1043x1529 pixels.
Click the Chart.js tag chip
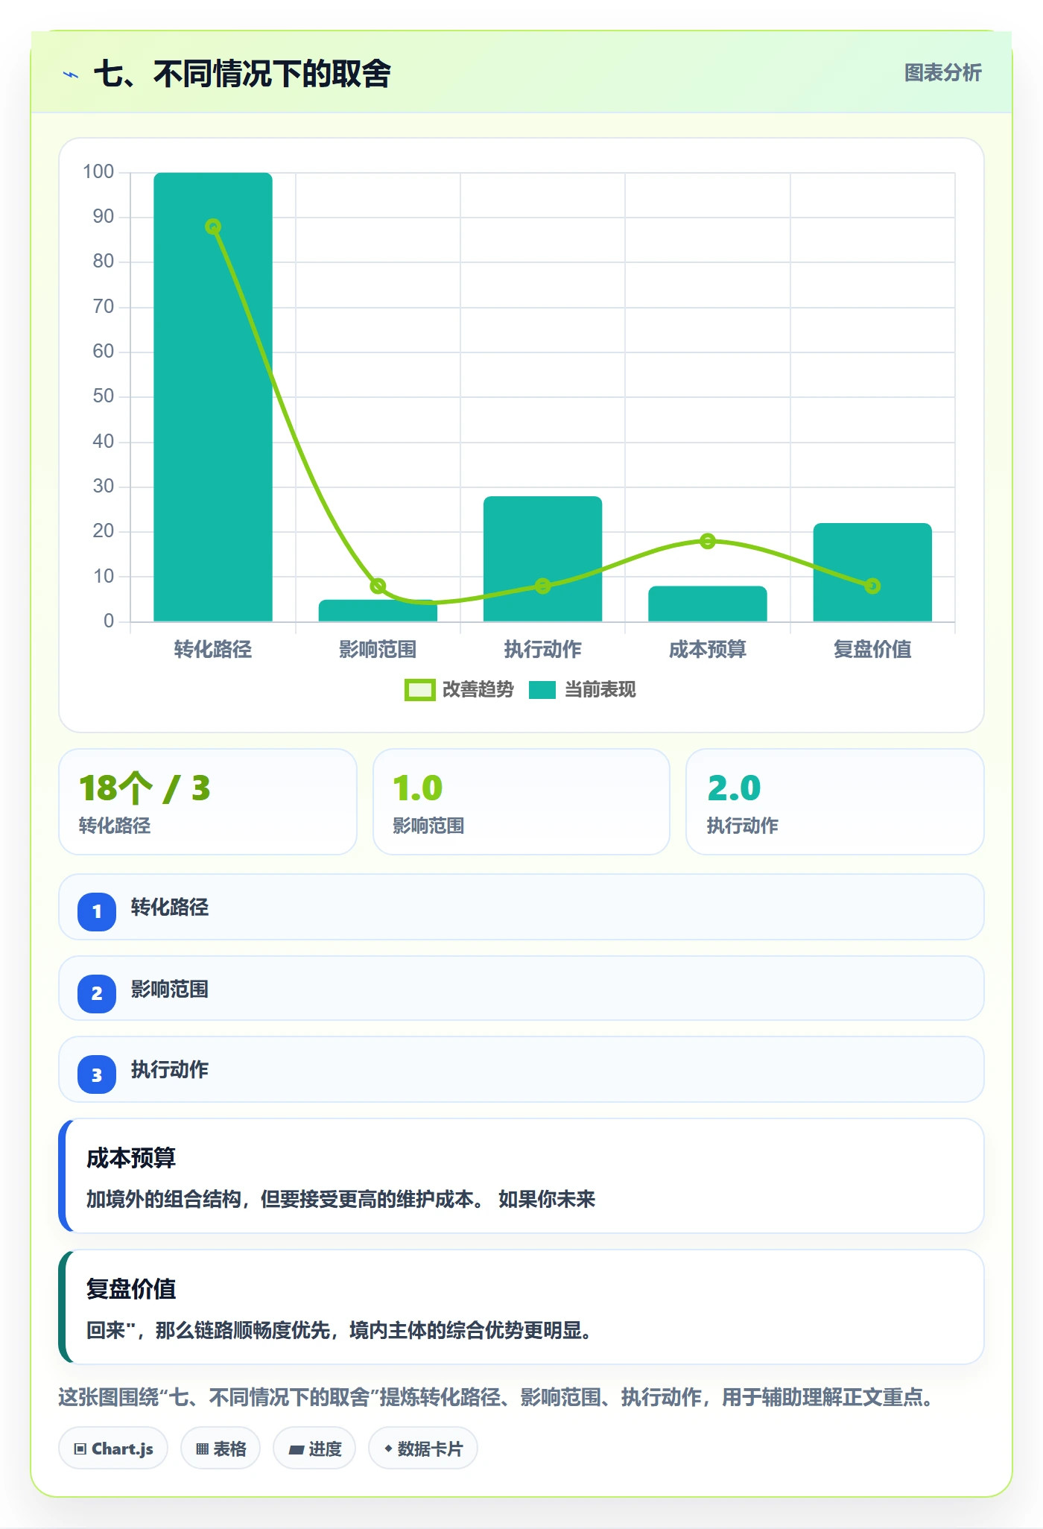pyautogui.click(x=113, y=1449)
